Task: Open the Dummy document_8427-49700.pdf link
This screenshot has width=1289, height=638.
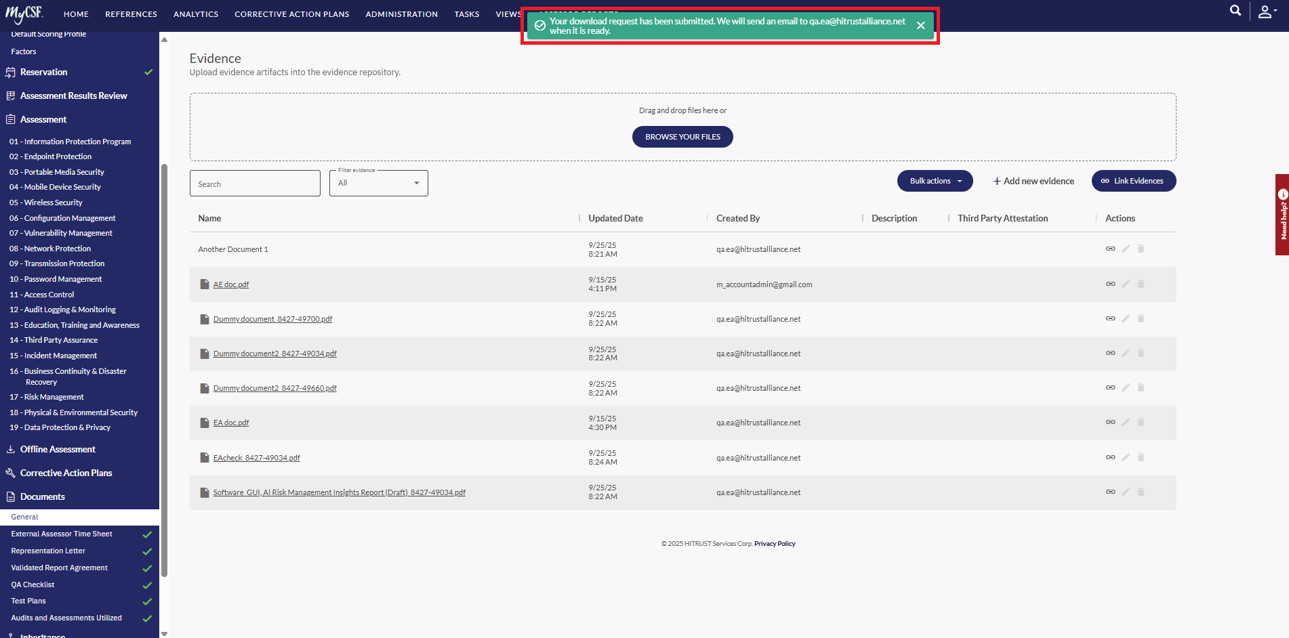Action: 272,319
